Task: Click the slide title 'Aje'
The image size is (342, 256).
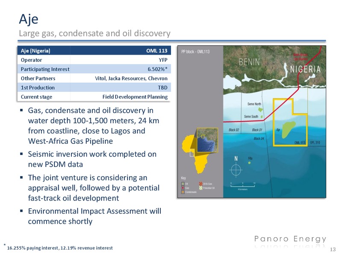Action: coord(29,19)
